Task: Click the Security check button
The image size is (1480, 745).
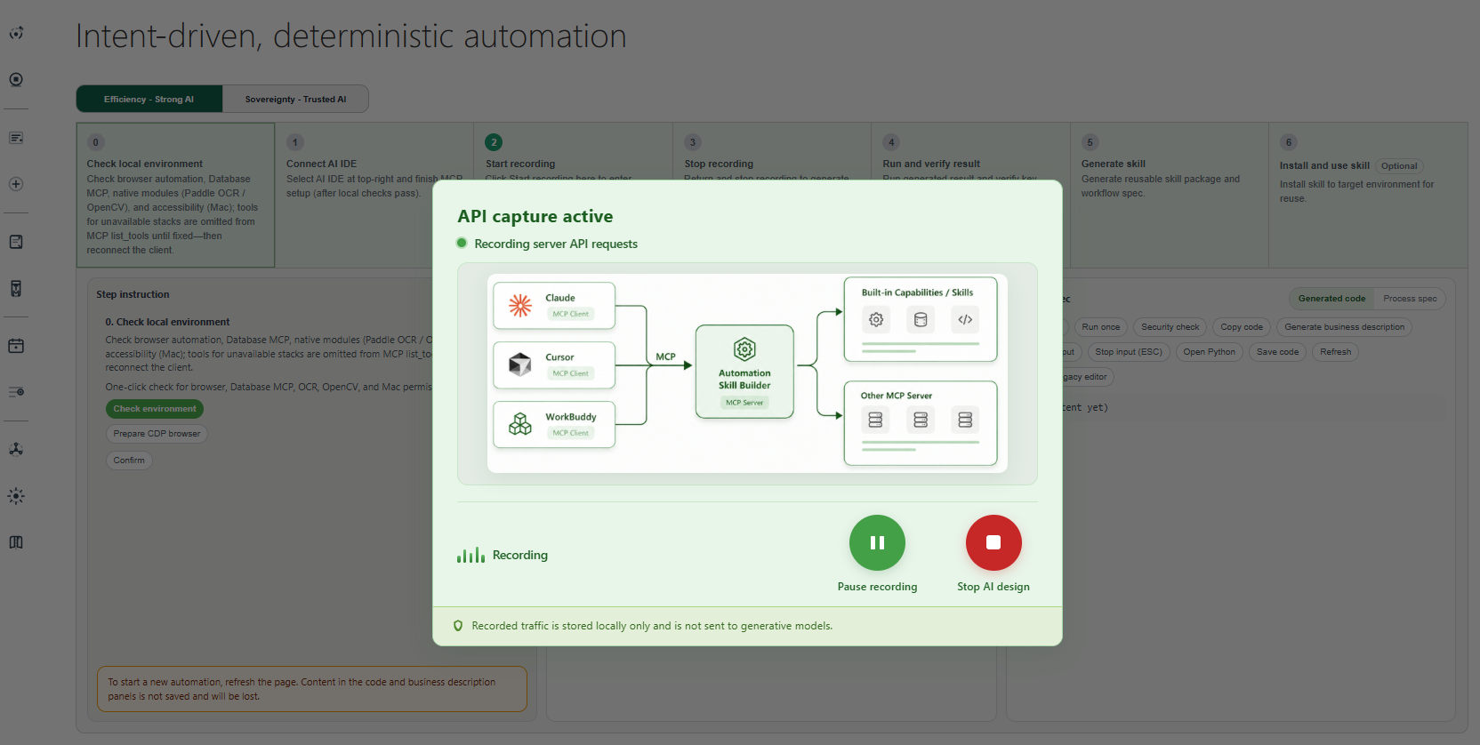Action: 1170,327
